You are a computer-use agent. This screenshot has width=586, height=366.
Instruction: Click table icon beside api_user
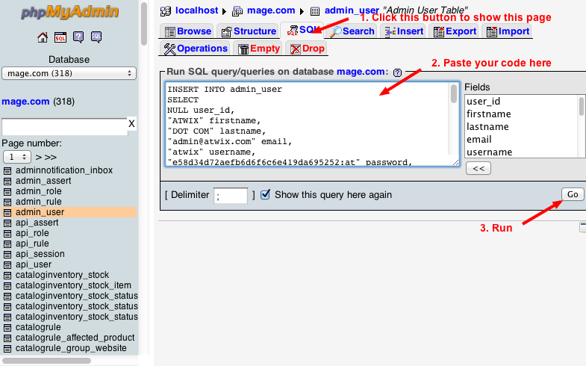(7, 265)
